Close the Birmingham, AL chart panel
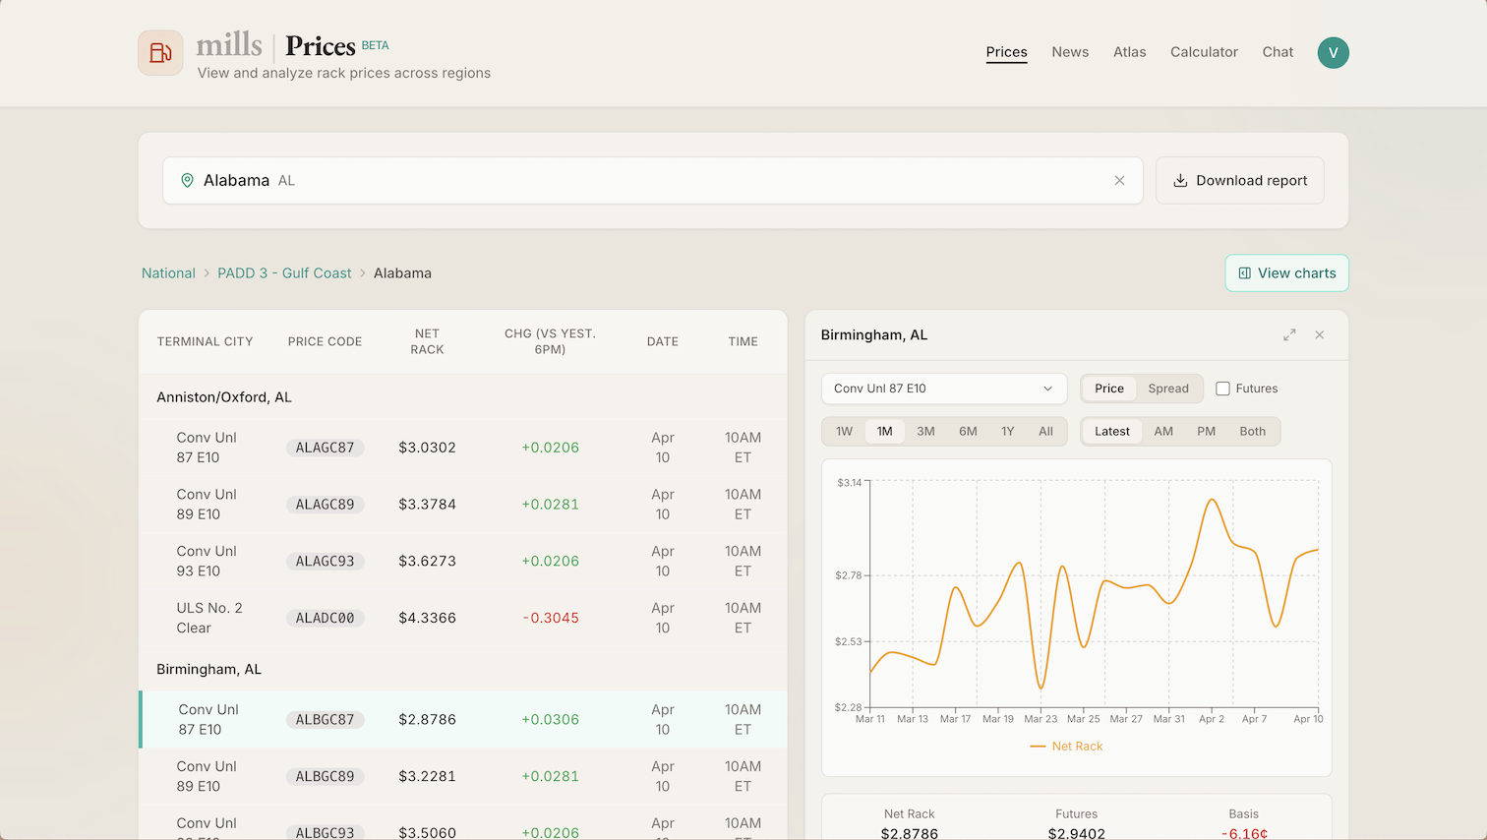This screenshot has height=840, width=1487. [1319, 334]
